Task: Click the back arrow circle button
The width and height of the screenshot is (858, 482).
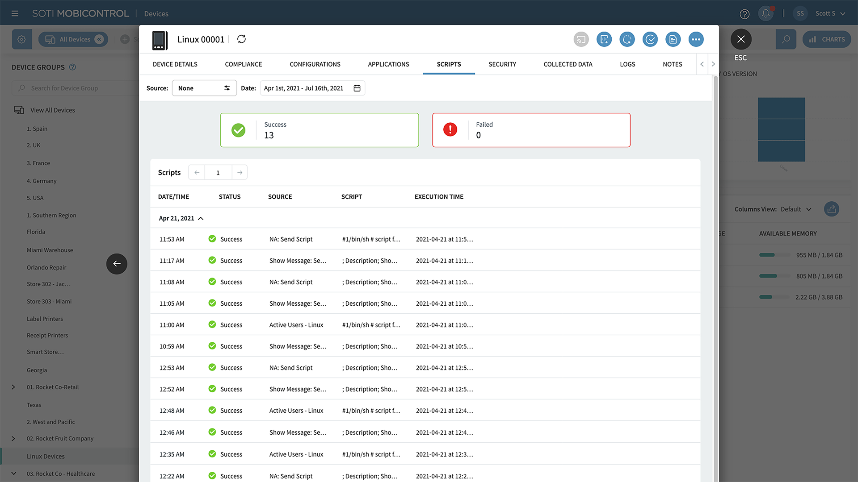Action: pos(117,264)
